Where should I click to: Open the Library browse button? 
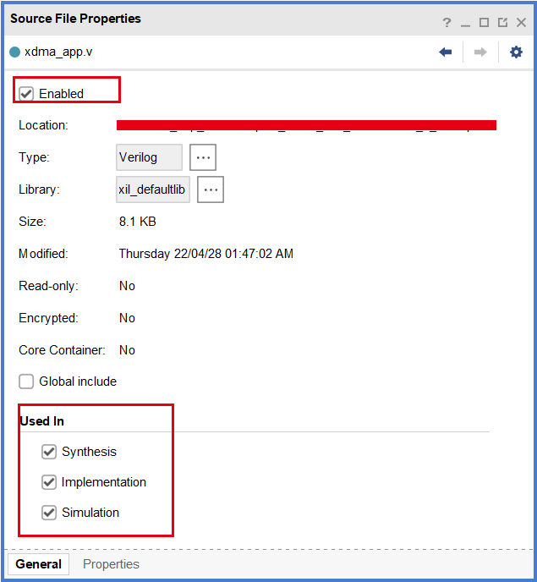coord(211,189)
